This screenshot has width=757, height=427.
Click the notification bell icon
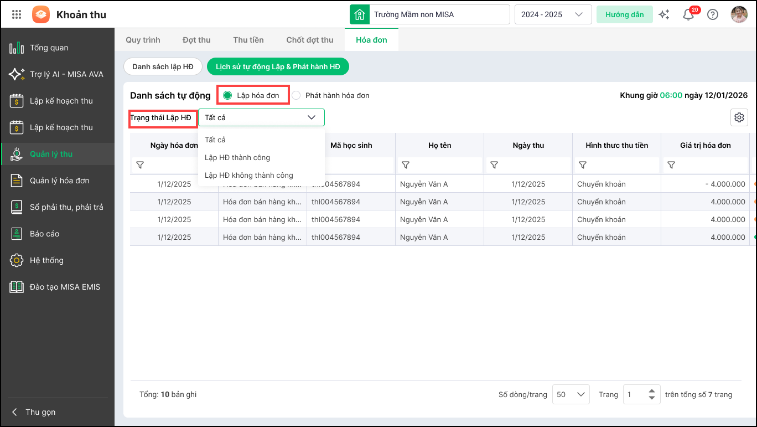[x=688, y=15]
